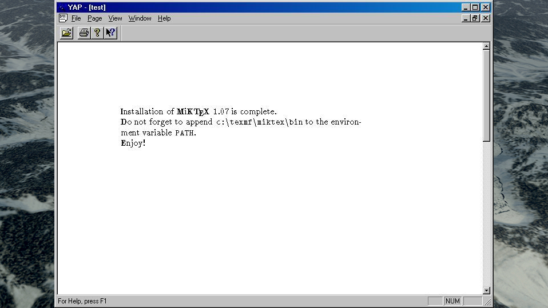Minimize the YAP application window
The width and height of the screenshot is (548, 308).
click(465, 7)
